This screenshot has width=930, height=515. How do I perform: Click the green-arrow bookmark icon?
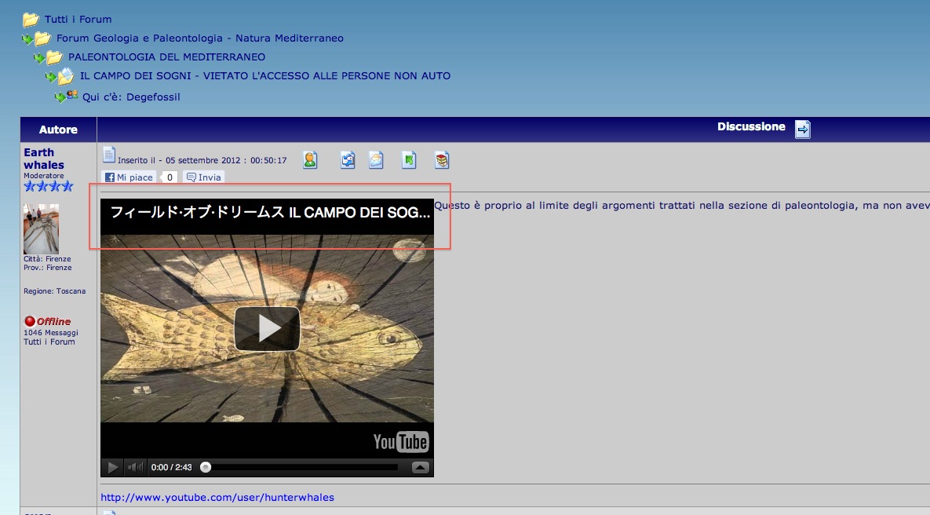click(409, 159)
